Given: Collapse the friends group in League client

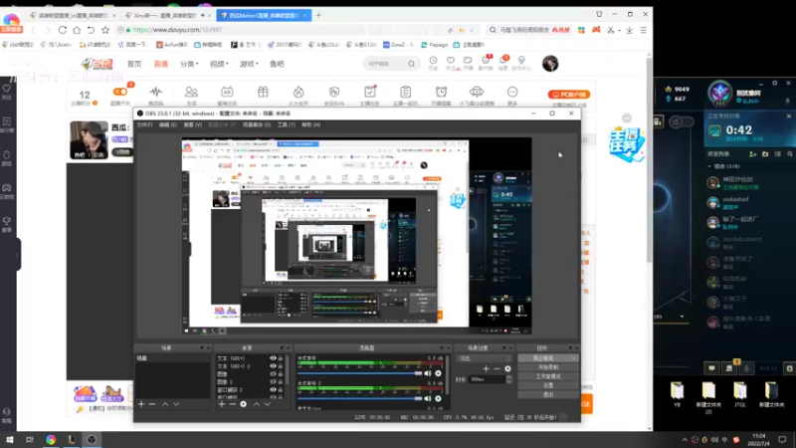Looking at the screenshot, I should point(709,166).
